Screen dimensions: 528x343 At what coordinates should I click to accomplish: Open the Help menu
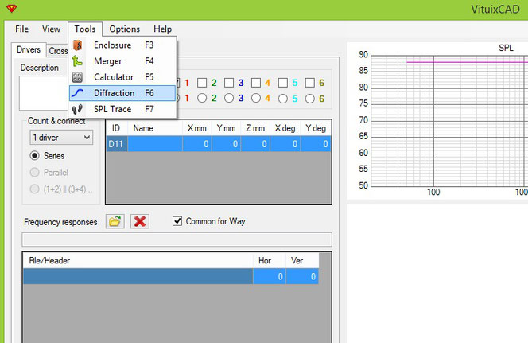tap(163, 29)
